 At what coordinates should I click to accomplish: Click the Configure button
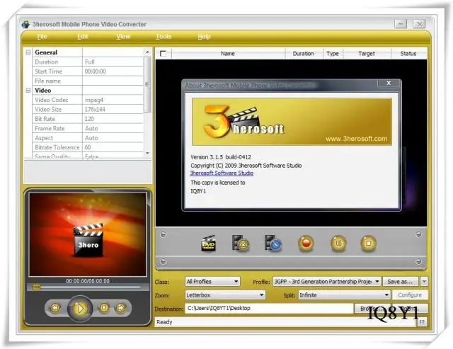click(410, 295)
